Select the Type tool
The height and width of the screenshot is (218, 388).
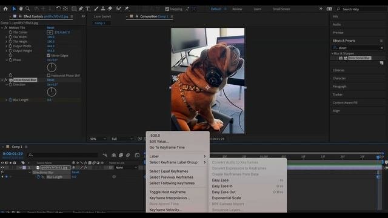[87, 8]
